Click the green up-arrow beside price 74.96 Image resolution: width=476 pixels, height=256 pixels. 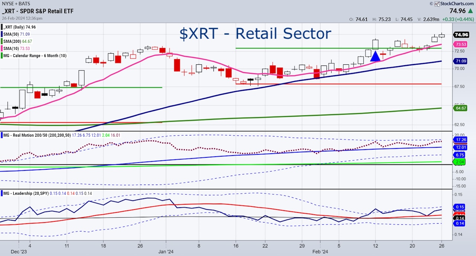click(470, 10)
